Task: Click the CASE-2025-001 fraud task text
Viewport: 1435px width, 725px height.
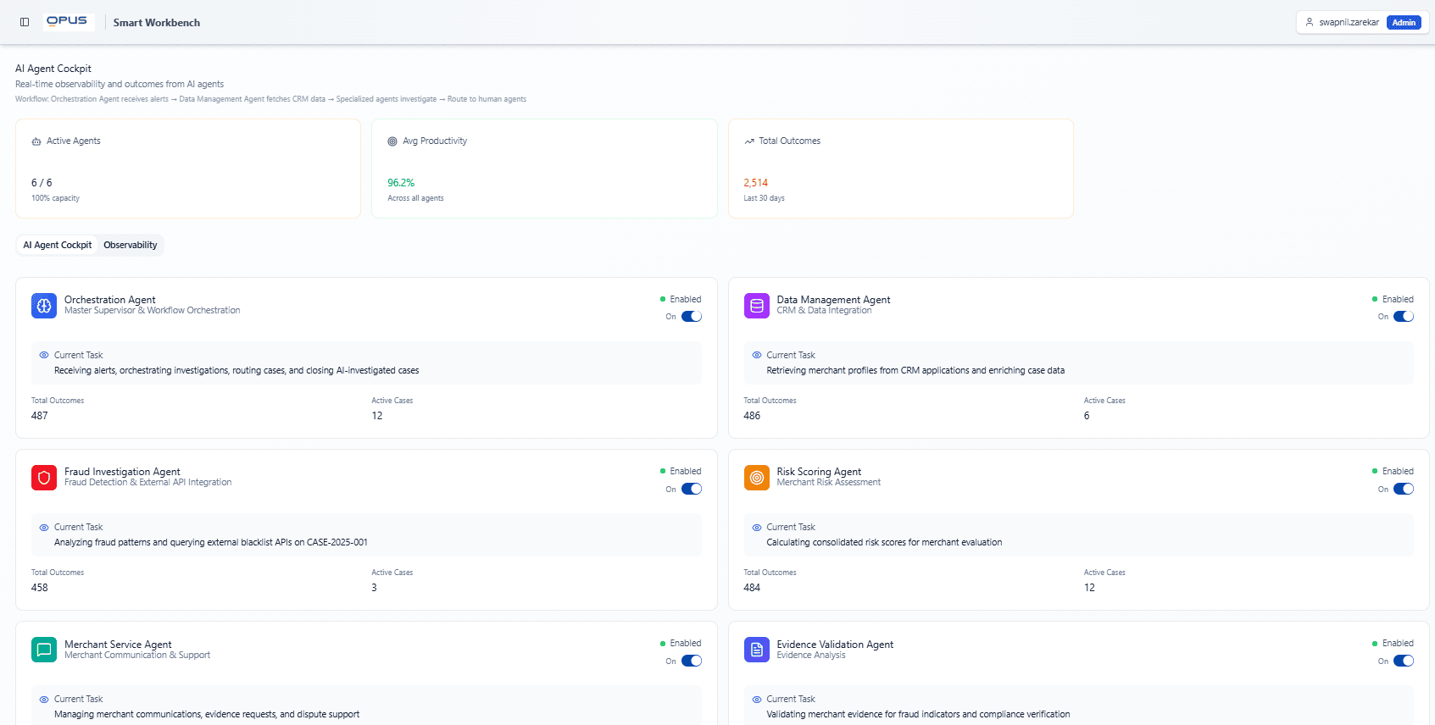Action: pos(211,543)
